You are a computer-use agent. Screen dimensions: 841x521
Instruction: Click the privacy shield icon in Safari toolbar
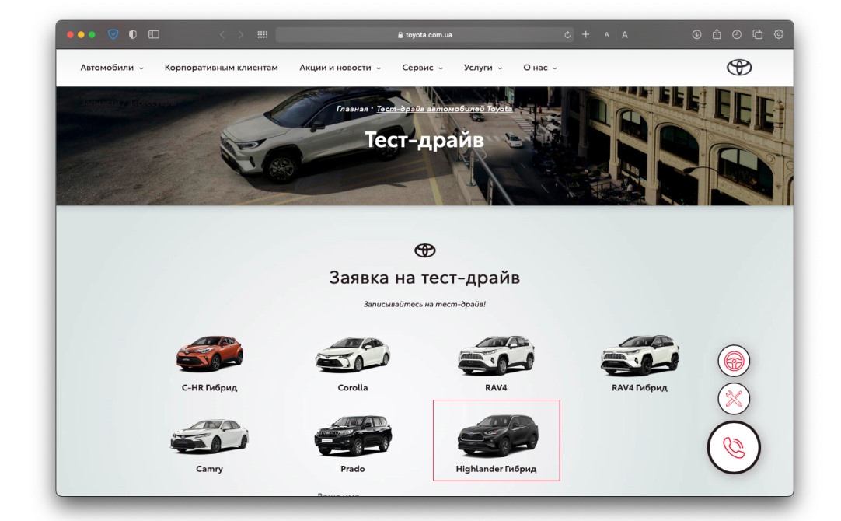pos(113,34)
